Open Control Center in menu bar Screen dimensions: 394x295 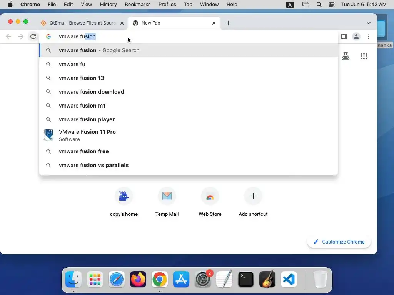(332, 5)
